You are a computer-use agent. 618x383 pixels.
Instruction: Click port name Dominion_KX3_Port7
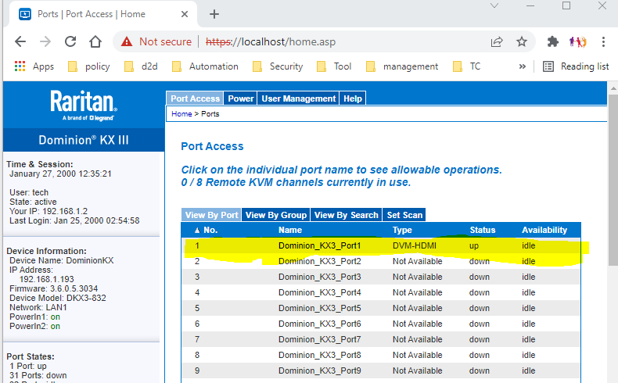[319, 339]
